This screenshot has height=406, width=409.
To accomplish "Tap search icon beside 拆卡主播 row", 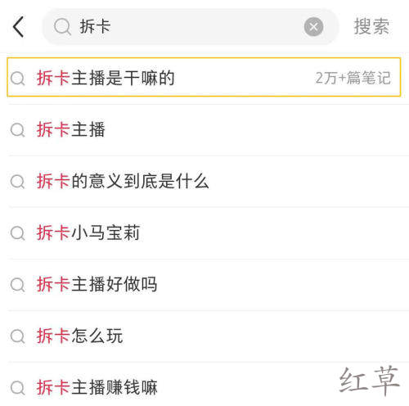I will coord(18,130).
